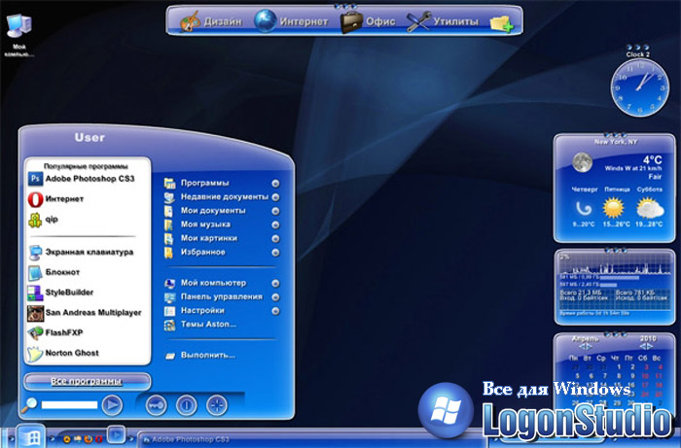Launch San Andreas Multiplayer
Image resolution: width=681 pixels, height=448 pixels.
tap(85, 313)
